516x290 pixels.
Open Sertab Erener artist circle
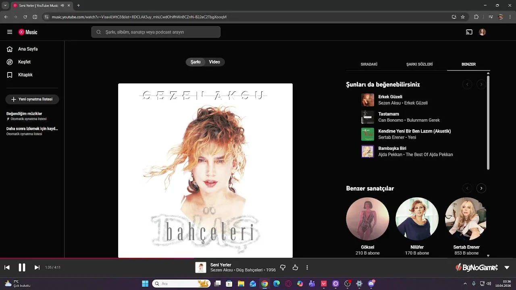click(466, 219)
